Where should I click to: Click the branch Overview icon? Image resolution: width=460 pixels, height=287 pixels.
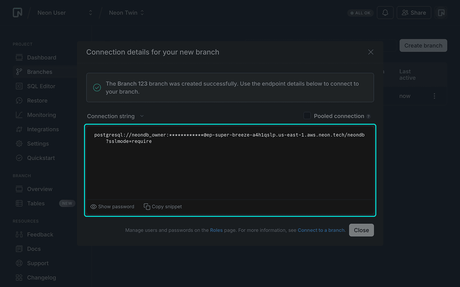pyautogui.click(x=19, y=189)
